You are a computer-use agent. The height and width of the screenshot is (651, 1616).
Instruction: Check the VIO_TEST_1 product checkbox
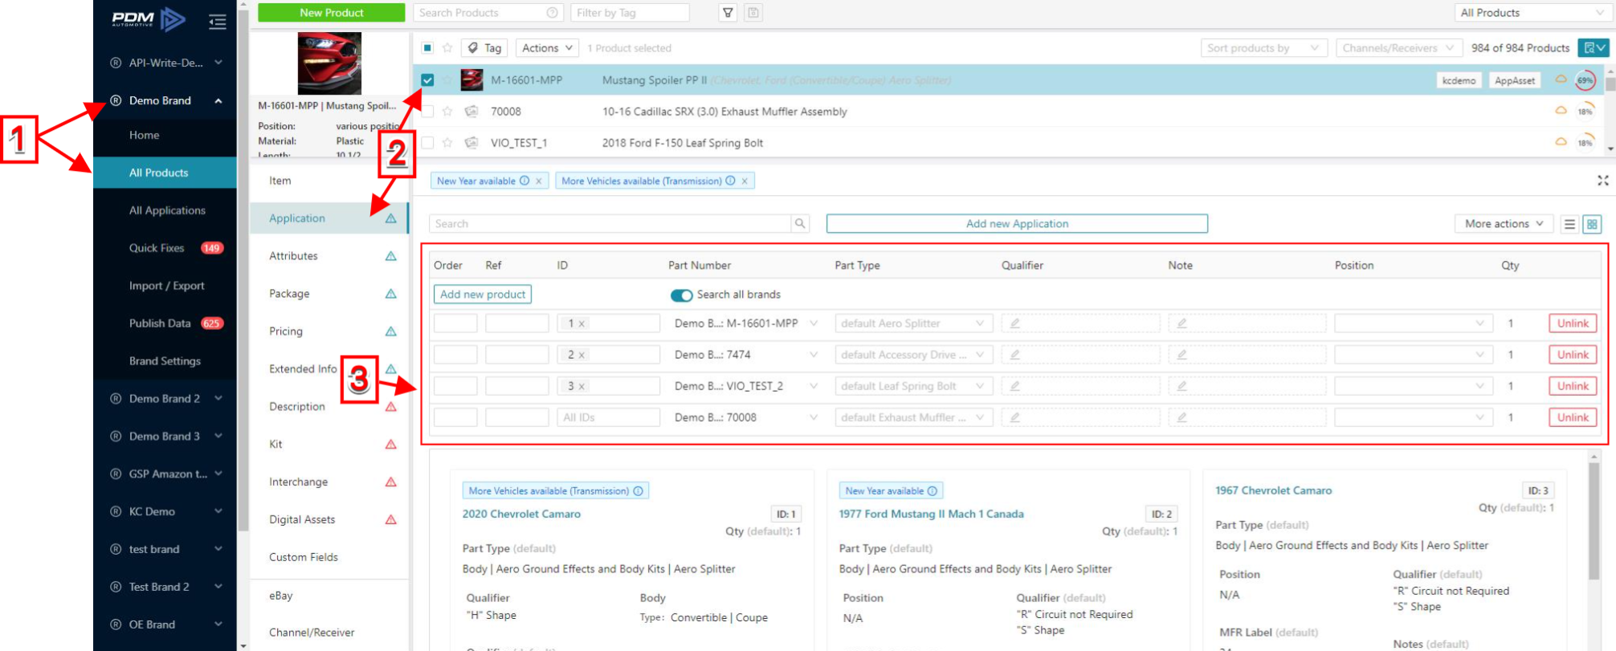(427, 143)
